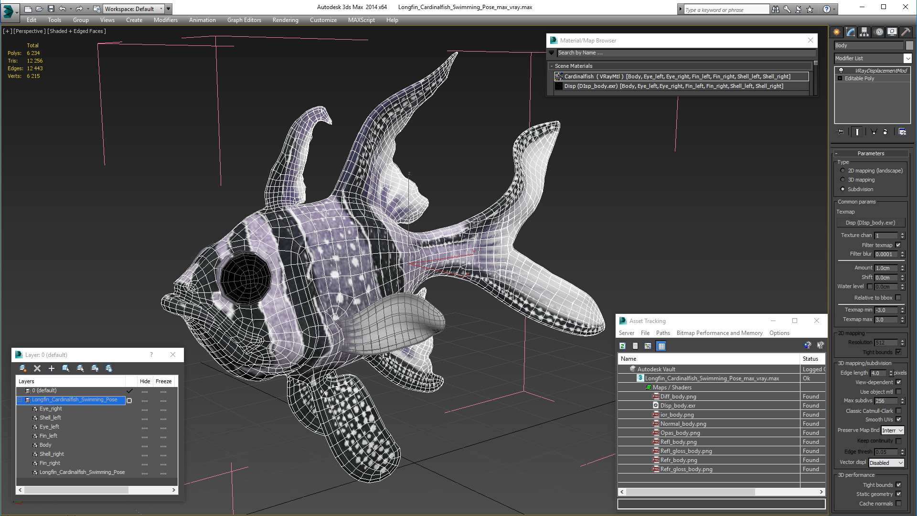Open the Graph Editors menu
Viewport: 917px width, 516px height.
(244, 20)
